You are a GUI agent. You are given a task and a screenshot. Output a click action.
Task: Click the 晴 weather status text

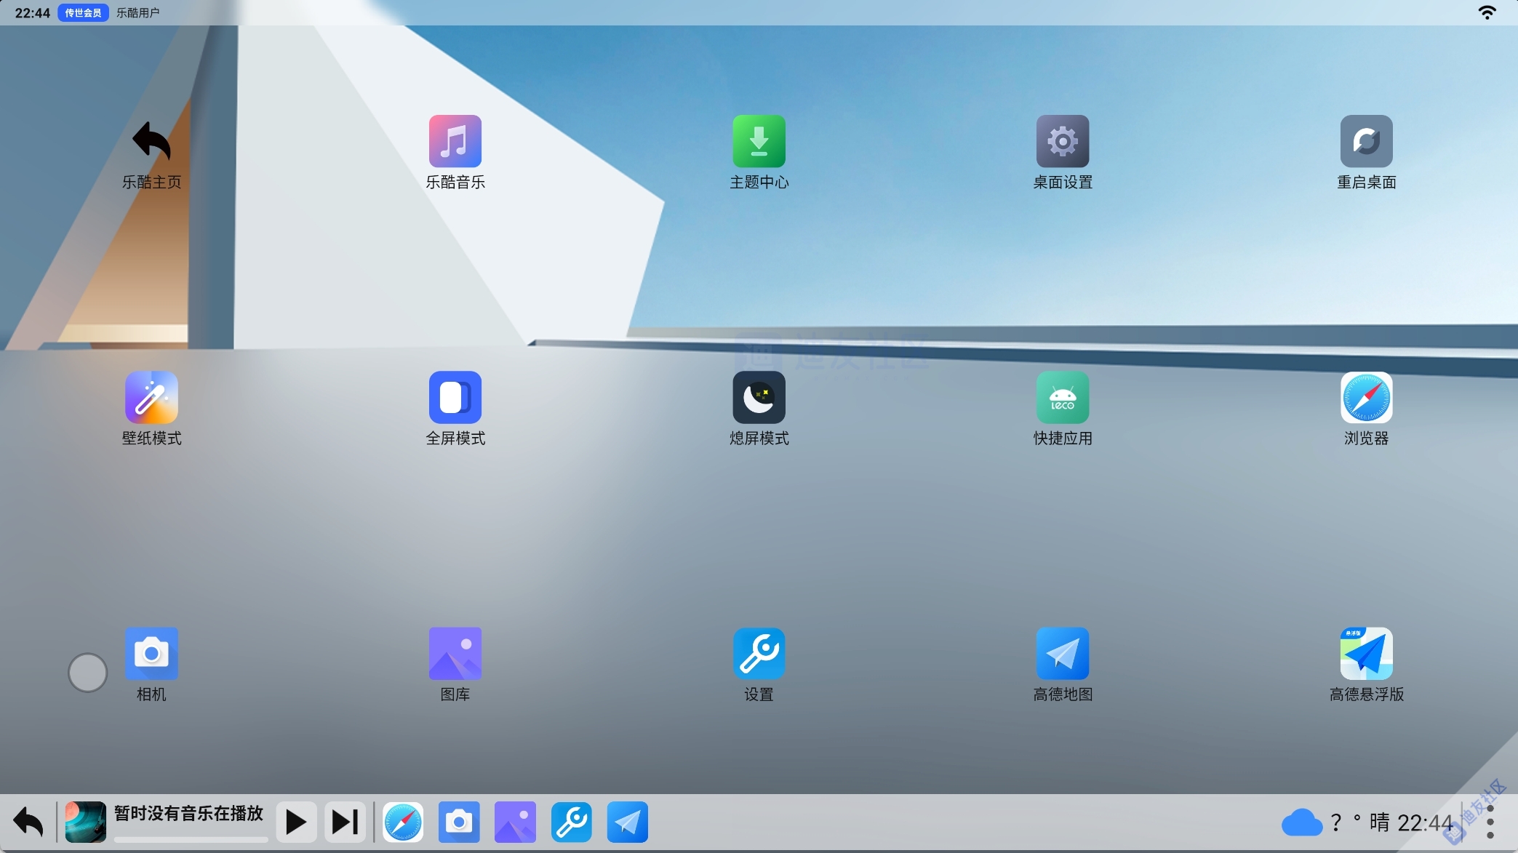pyautogui.click(x=1380, y=822)
